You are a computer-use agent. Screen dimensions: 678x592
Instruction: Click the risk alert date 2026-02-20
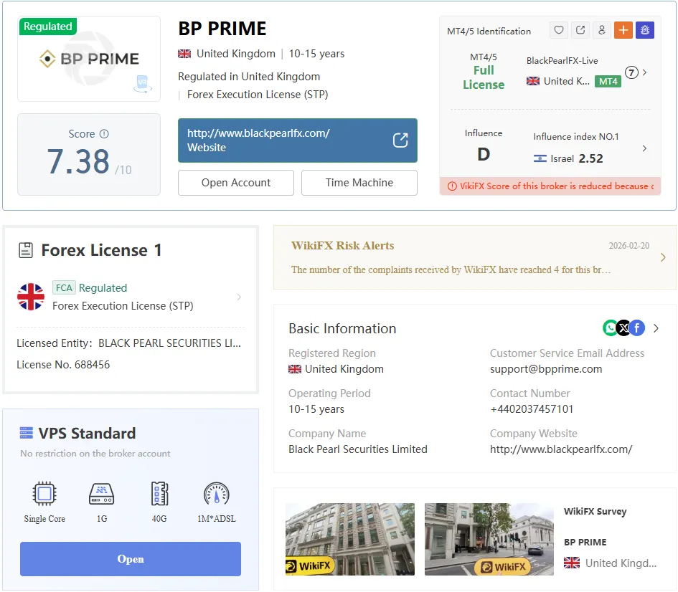click(x=629, y=246)
